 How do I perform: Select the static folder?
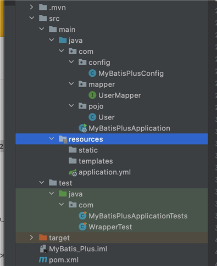83,150
